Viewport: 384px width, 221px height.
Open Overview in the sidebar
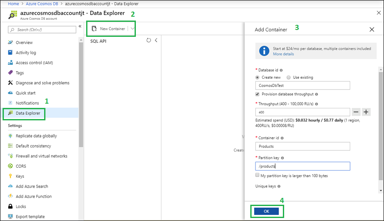tap(24, 42)
